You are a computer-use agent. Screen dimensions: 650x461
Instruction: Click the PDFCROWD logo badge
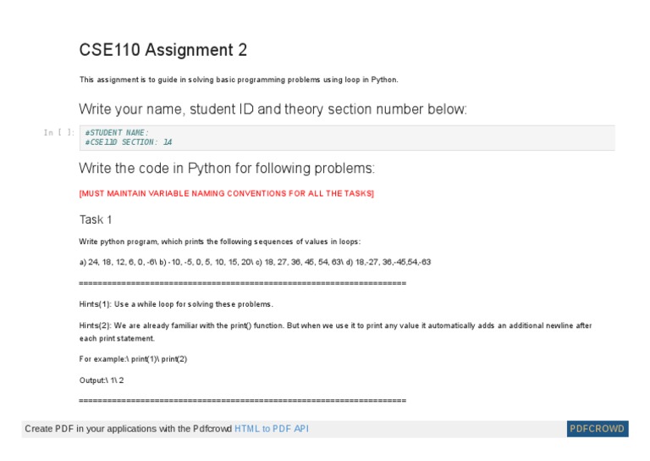coord(597,429)
